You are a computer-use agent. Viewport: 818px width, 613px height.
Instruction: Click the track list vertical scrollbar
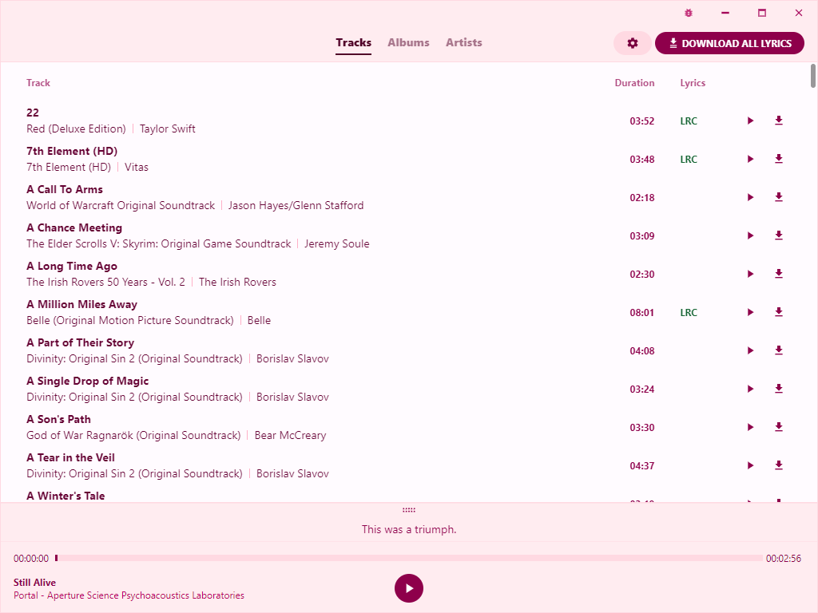pyautogui.click(x=812, y=76)
